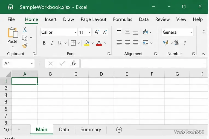
Task: Open Clipboard dialog launcher
Action: (x=34, y=54)
